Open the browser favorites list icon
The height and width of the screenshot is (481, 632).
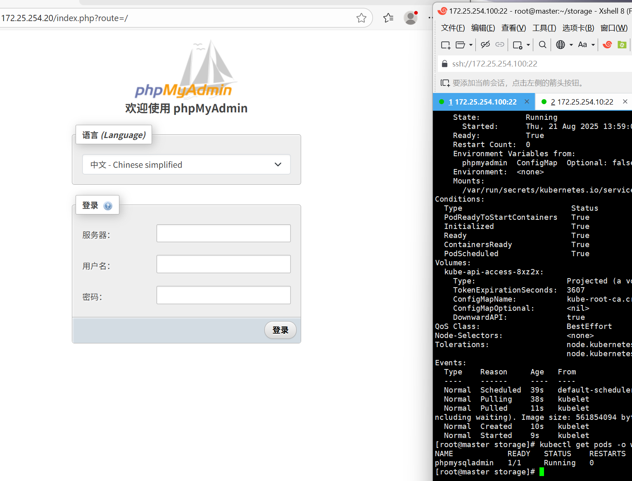[388, 18]
